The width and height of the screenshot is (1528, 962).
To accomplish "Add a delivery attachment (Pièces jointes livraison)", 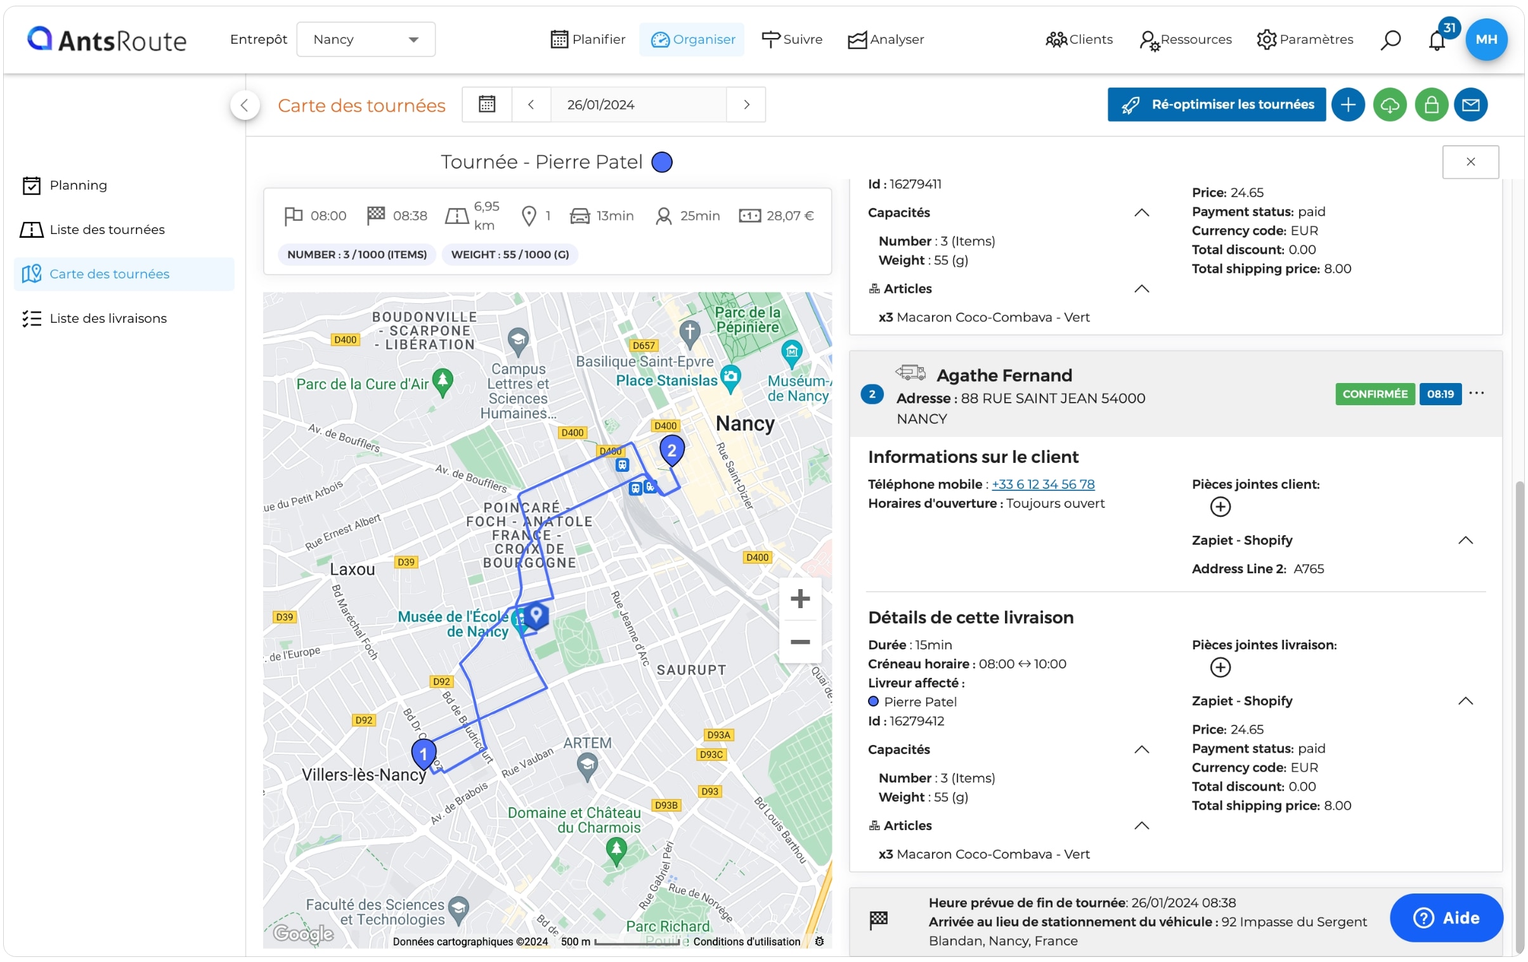I will 1220,667.
